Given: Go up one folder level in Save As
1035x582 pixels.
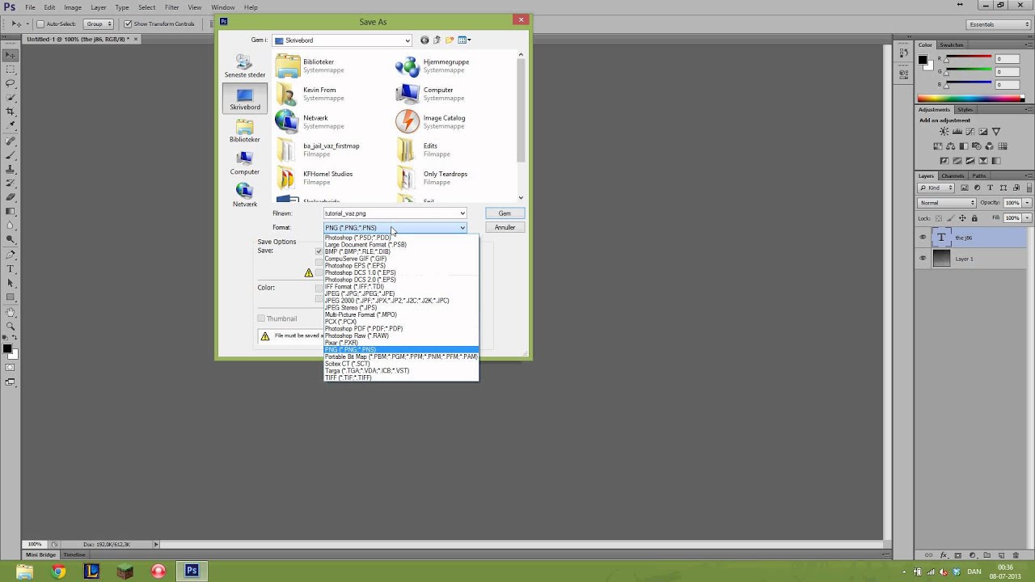Looking at the screenshot, I should tap(437, 40).
